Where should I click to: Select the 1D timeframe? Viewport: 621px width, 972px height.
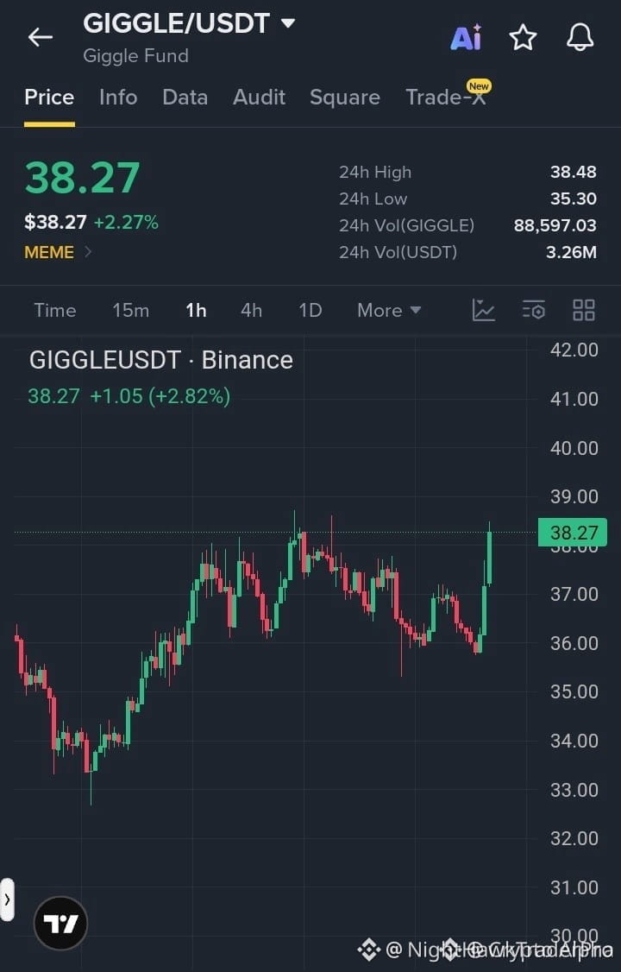pyautogui.click(x=310, y=310)
